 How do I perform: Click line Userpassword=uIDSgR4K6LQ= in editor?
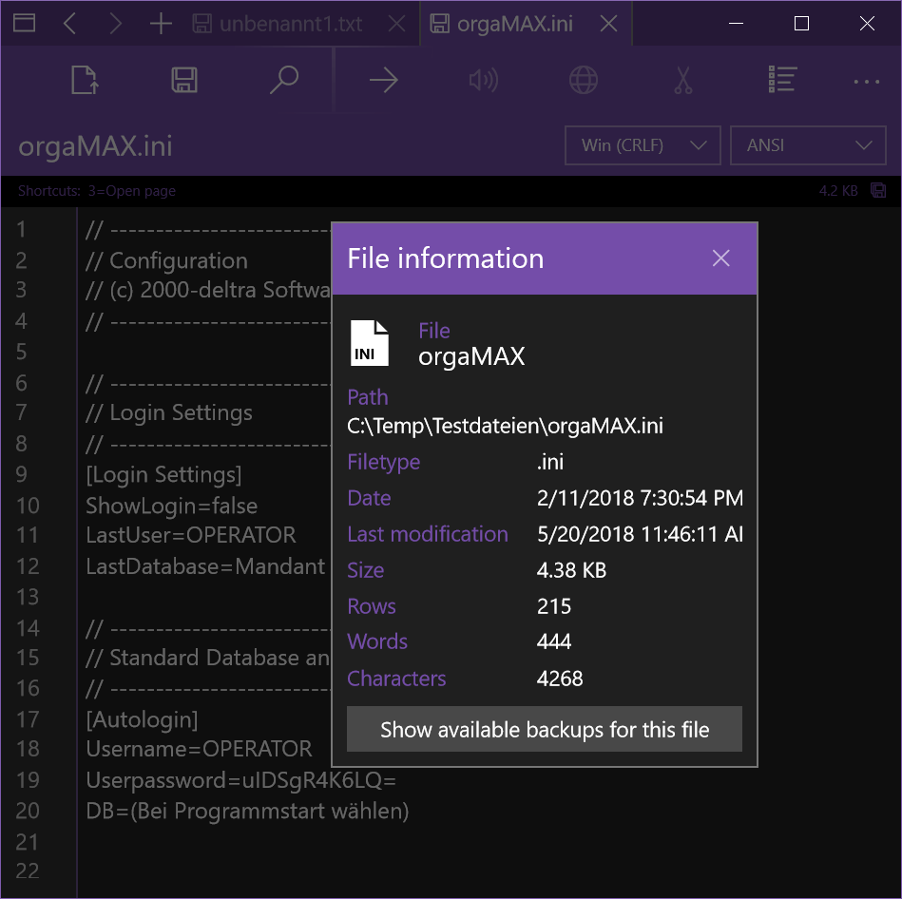[241, 780]
